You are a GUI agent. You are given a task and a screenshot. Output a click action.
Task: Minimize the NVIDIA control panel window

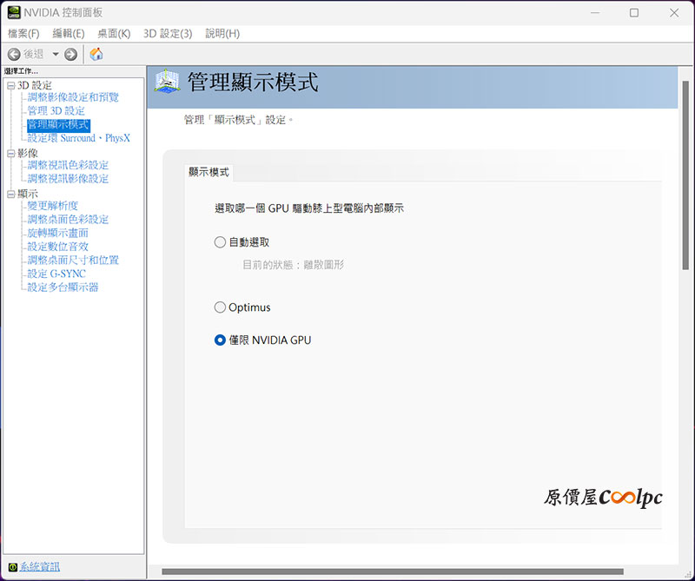[595, 13]
